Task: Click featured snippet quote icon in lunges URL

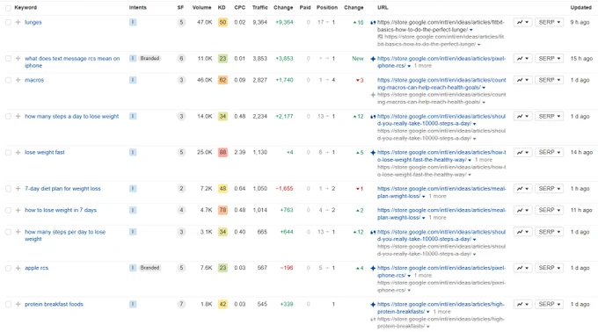Action: [x=373, y=23]
